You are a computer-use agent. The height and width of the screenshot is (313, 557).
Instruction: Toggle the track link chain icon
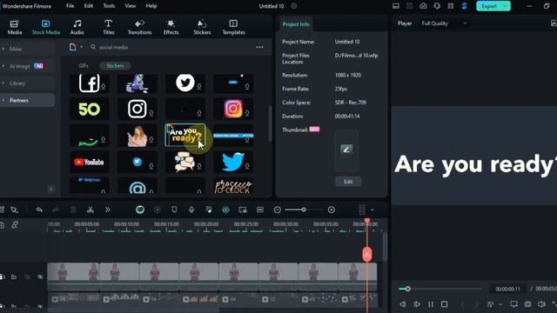15,225
